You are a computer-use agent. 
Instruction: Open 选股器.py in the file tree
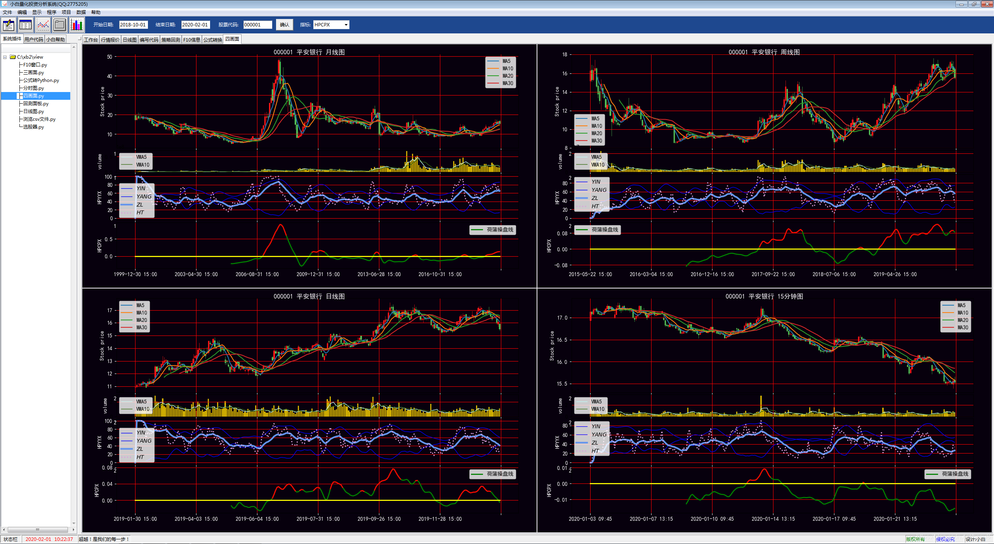tap(33, 127)
